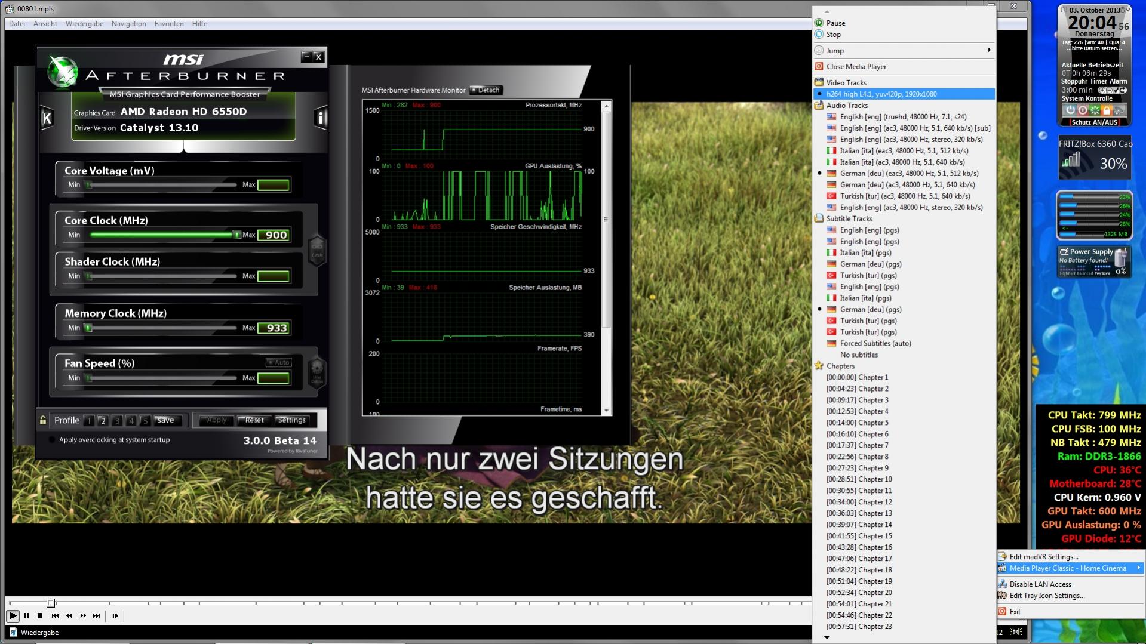Click Afterburner Apply button
Viewport: 1146px width, 644px height.
[216, 420]
